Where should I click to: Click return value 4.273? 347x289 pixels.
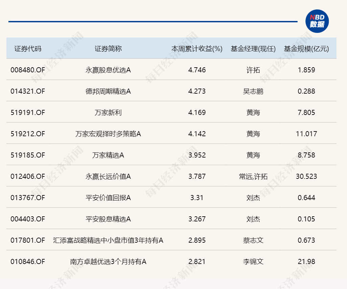click(x=197, y=91)
